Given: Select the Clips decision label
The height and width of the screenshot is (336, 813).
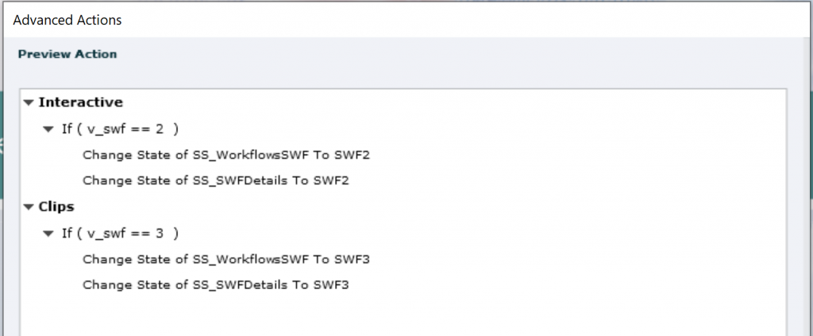Looking at the screenshot, I should click(x=58, y=207).
